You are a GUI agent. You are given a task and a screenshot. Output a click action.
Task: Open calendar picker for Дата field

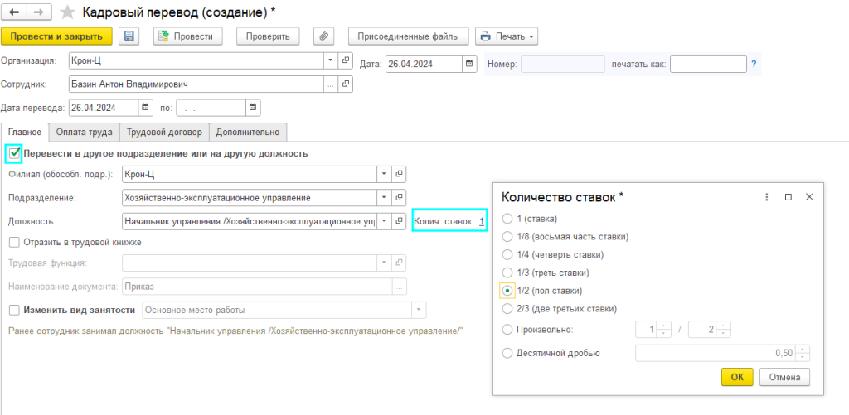tap(469, 64)
